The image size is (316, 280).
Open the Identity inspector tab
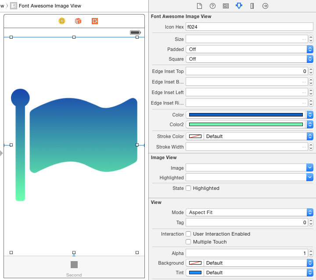[226, 6]
